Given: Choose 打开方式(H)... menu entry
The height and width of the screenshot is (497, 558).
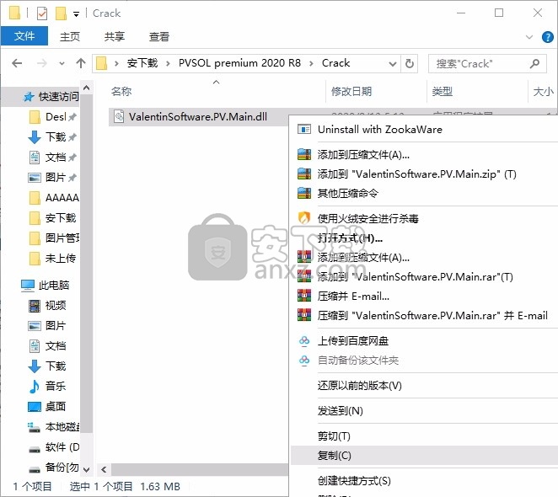Looking at the screenshot, I should pyautogui.click(x=424, y=238).
